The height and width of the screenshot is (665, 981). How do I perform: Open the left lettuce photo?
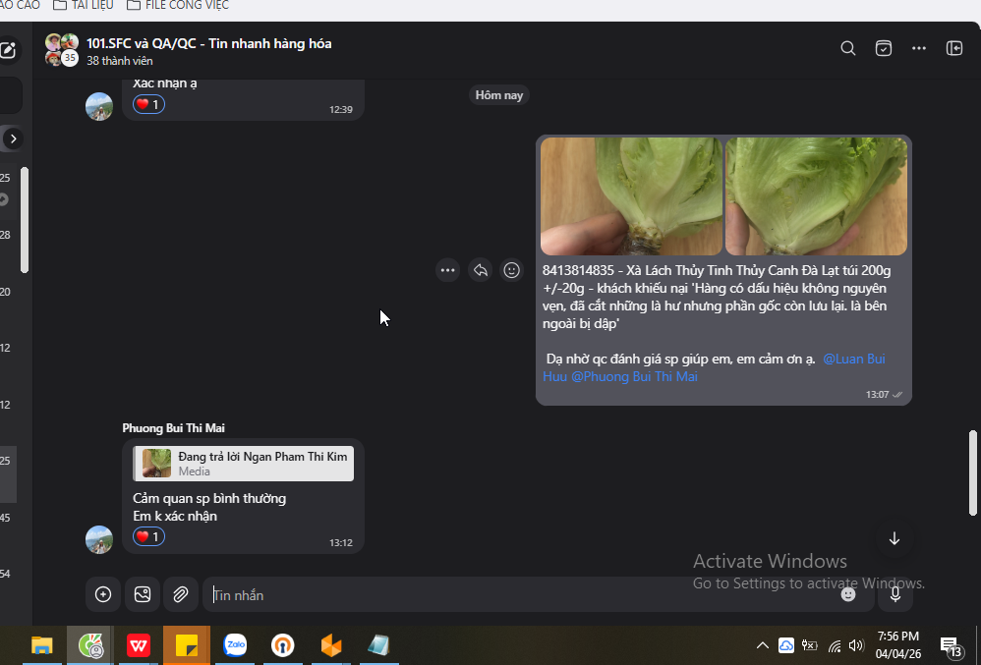pos(631,196)
